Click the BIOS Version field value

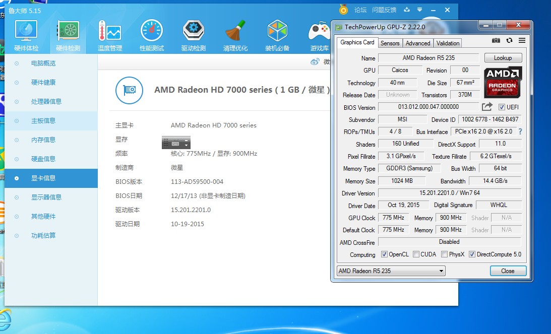pos(428,106)
